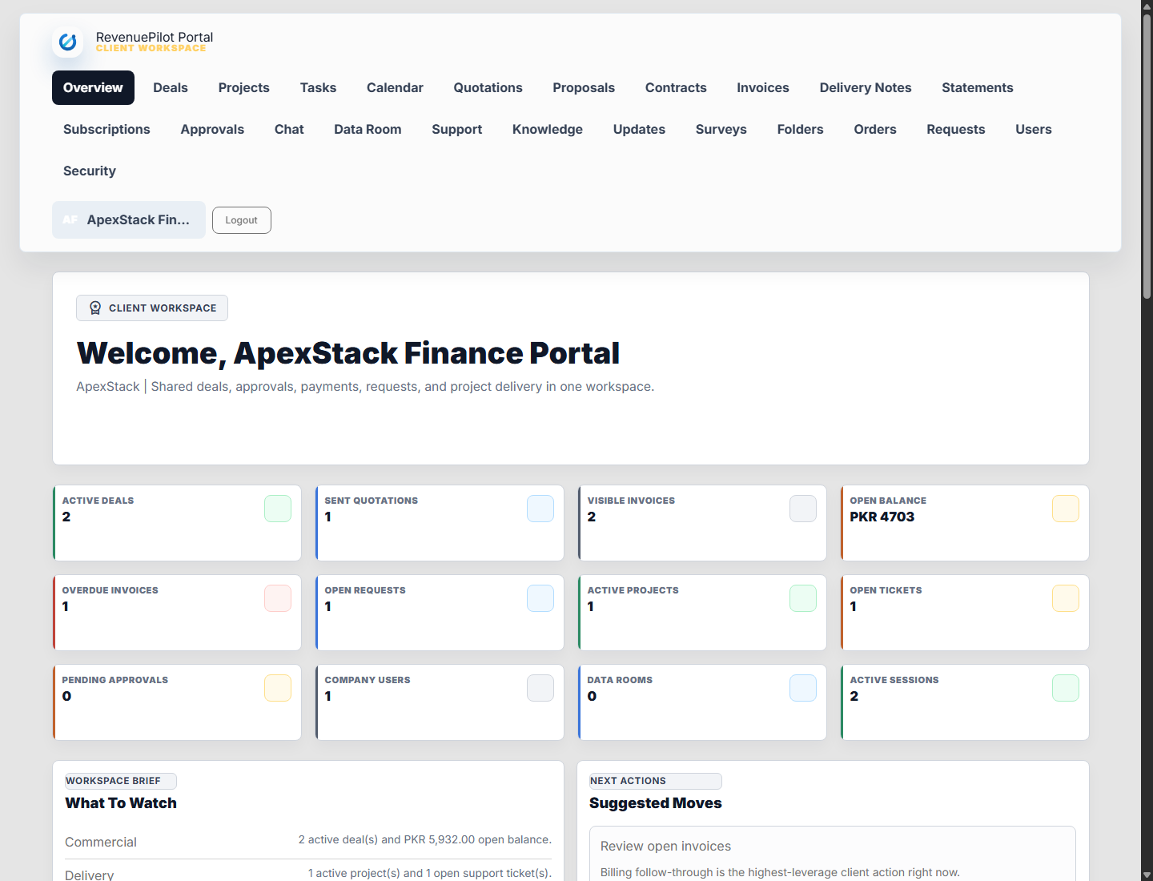
Task: Open the Proposals section
Action: (584, 88)
